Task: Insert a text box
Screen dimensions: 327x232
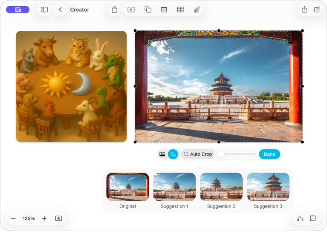Action: [131, 10]
